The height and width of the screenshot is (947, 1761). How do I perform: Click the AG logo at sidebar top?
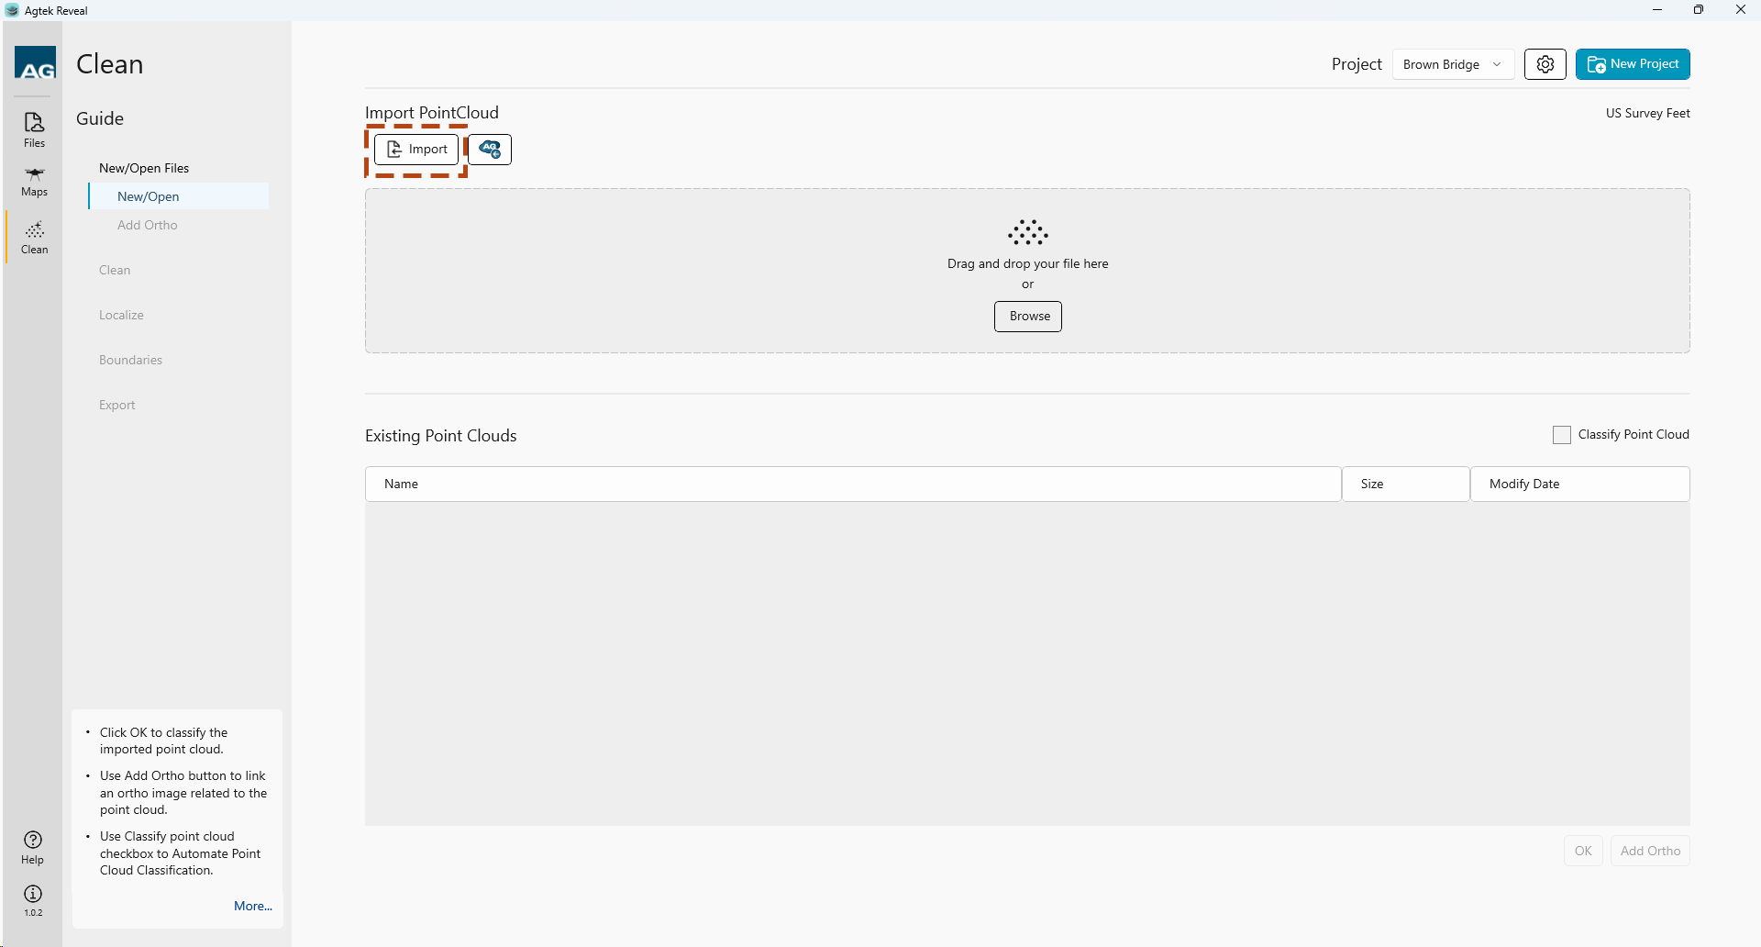pyautogui.click(x=35, y=62)
